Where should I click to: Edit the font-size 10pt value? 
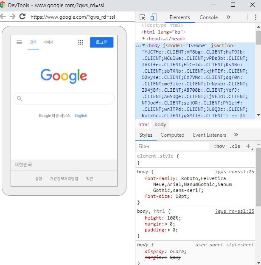(182, 196)
